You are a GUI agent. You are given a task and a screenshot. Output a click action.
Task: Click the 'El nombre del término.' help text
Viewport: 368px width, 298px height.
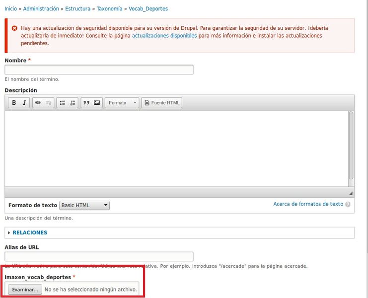coord(32,79)
